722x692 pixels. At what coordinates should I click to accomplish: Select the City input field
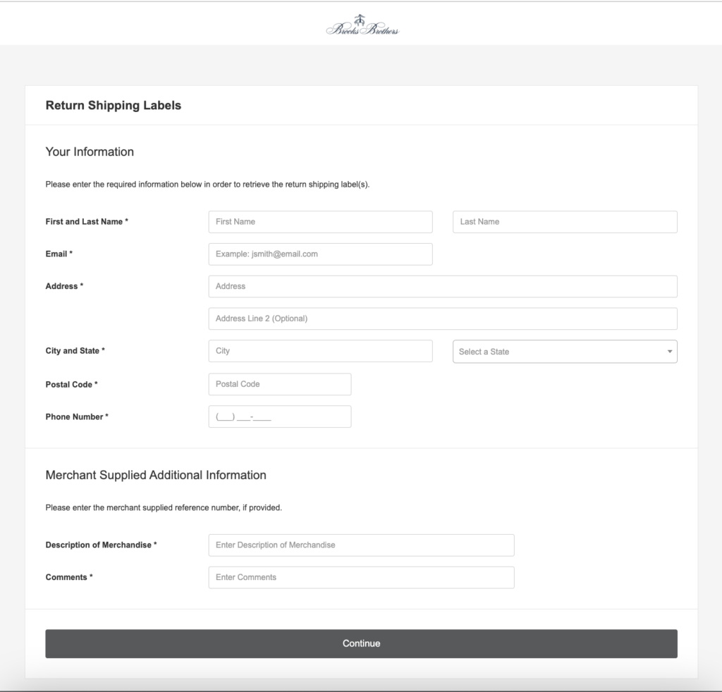point(320,351)
